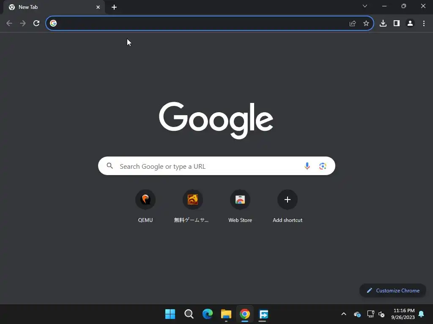The image size is (433, 324).
Task: Open the Chrome downloads icon
Action: click(x=383, y=24)
